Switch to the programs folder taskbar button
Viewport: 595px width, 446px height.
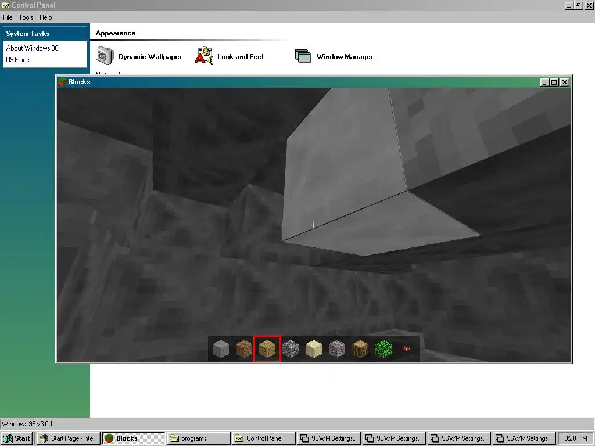199,438
